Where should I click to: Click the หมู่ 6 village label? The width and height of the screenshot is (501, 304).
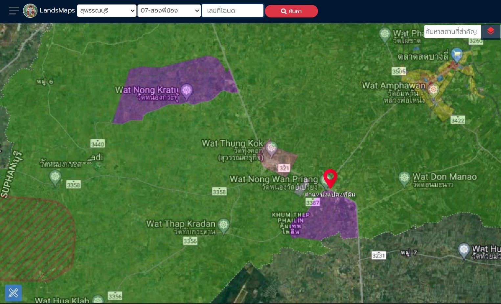(x=45, y=82)
